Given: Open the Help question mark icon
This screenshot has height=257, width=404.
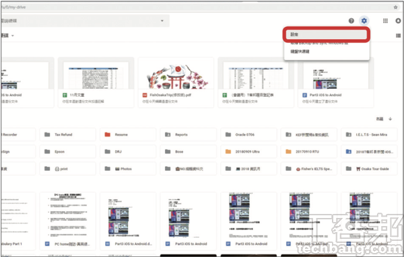Looking at the screenshot, I should coord(351,21).
